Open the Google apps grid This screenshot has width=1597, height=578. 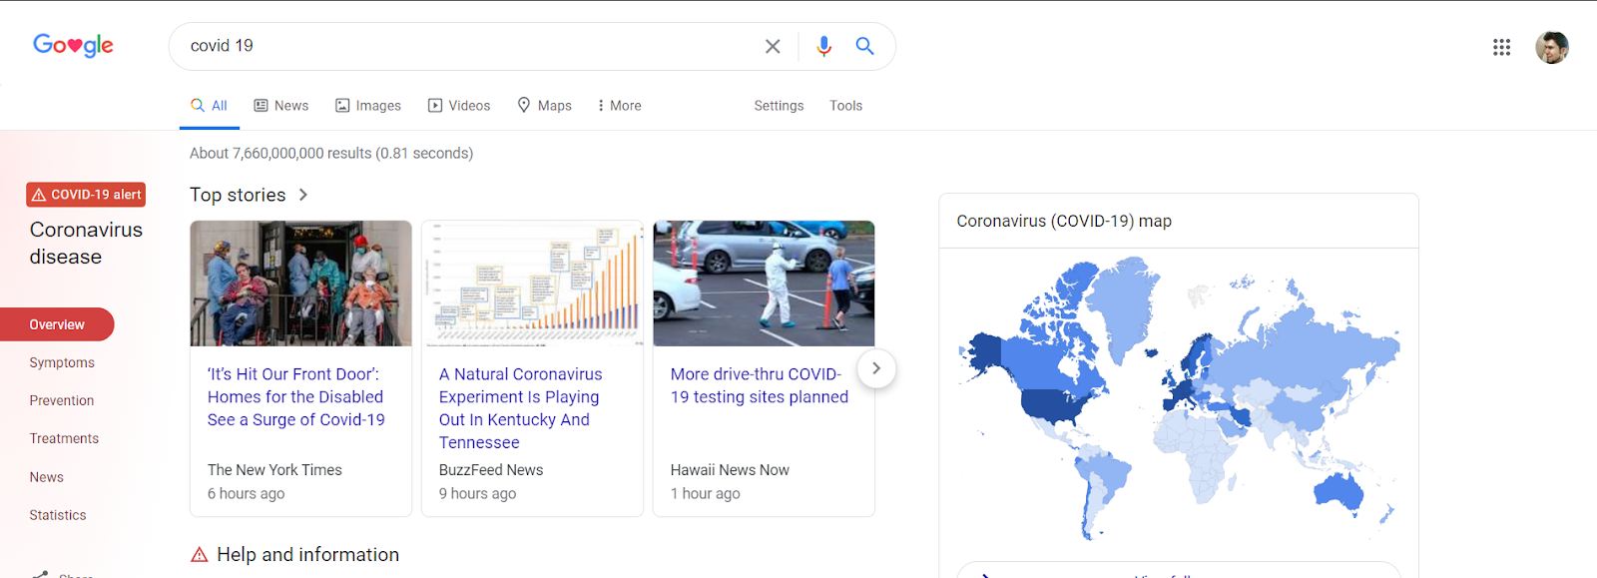(x=1501, y=47)
